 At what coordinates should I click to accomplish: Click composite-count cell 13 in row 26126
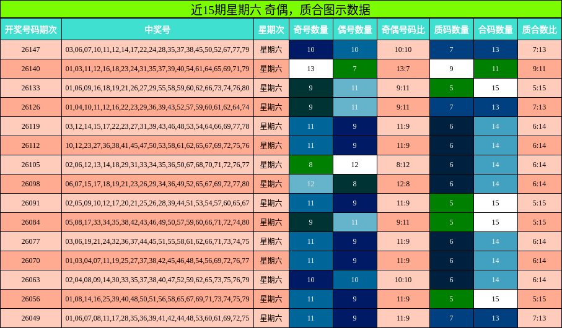(x=495, y=107)
